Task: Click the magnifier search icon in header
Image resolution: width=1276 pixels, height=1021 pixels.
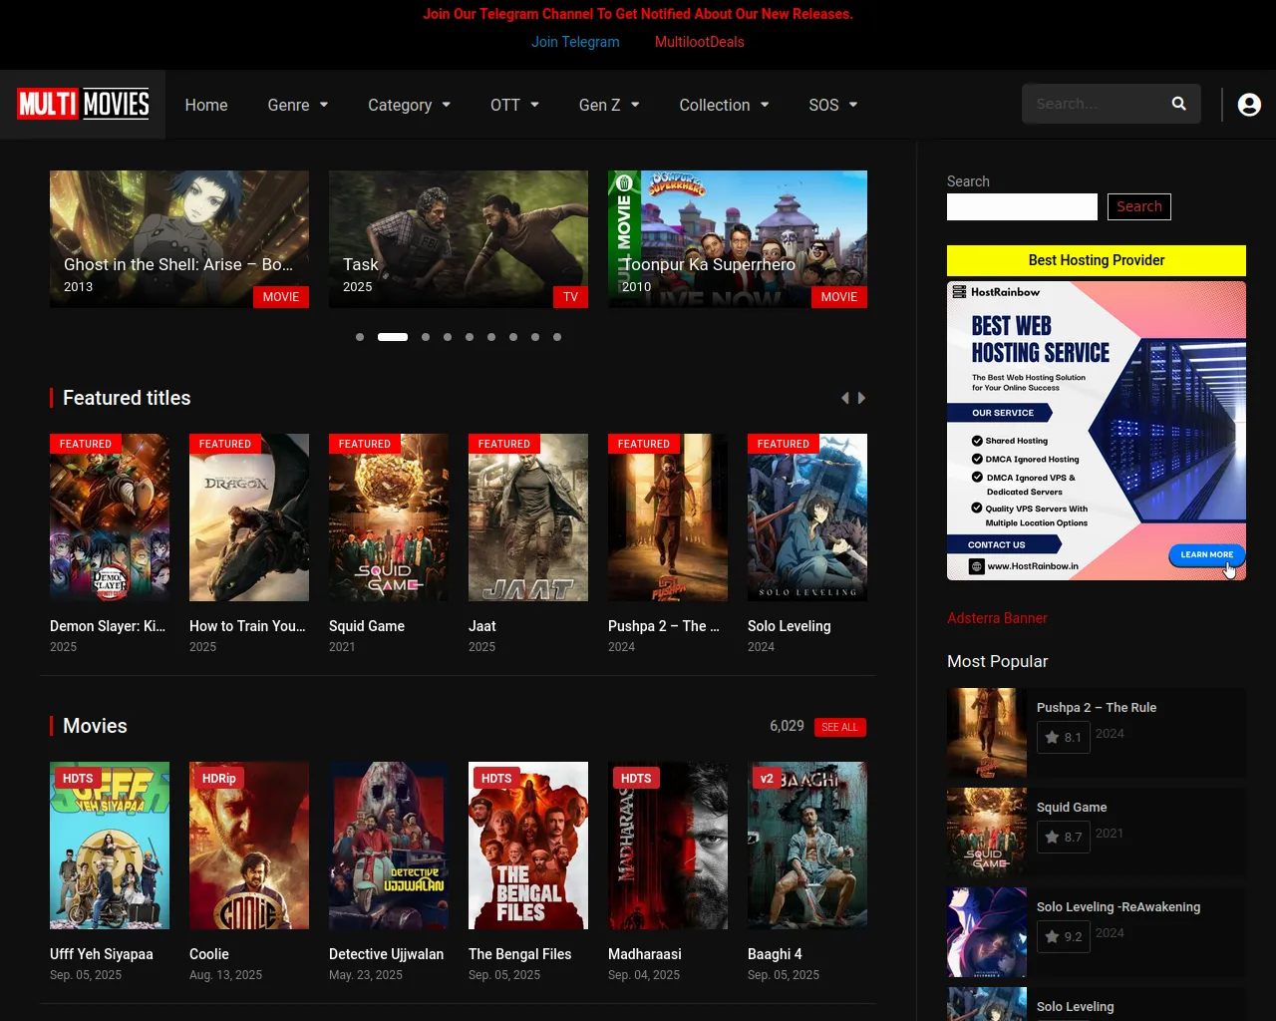Action: (x=1178, y=104)
